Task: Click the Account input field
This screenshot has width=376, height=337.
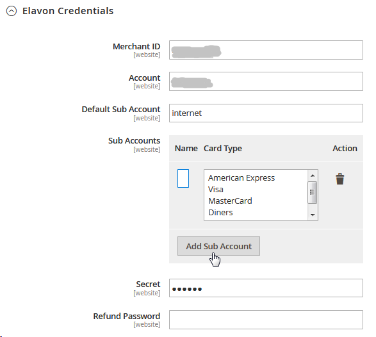Action: [x=266, y=81]
